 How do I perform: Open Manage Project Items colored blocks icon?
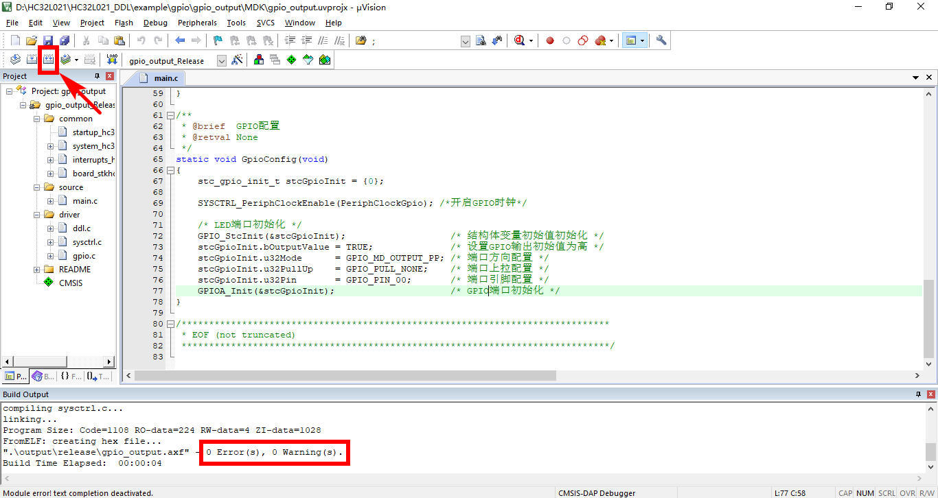259,60
